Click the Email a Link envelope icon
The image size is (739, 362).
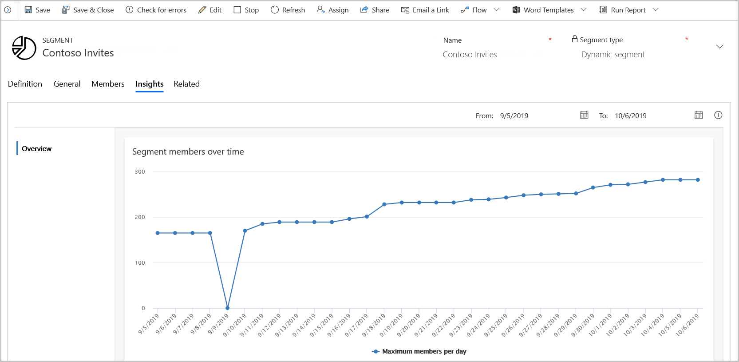click(405, 10)
